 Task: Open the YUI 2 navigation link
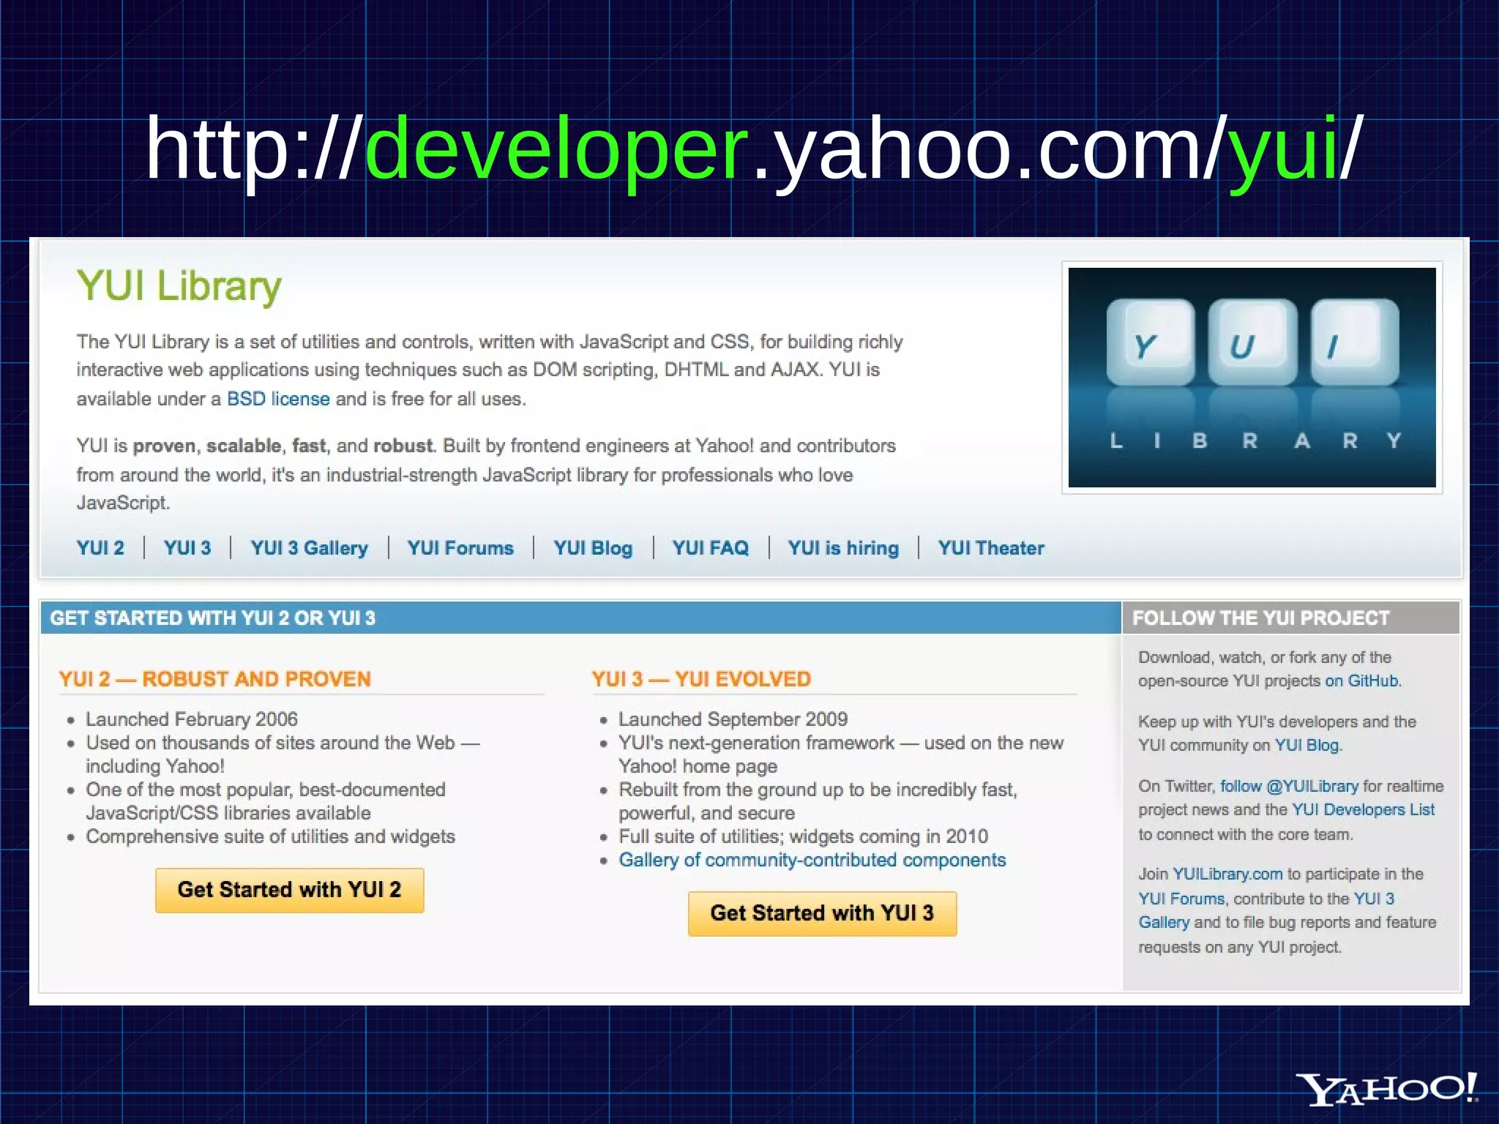100,548
